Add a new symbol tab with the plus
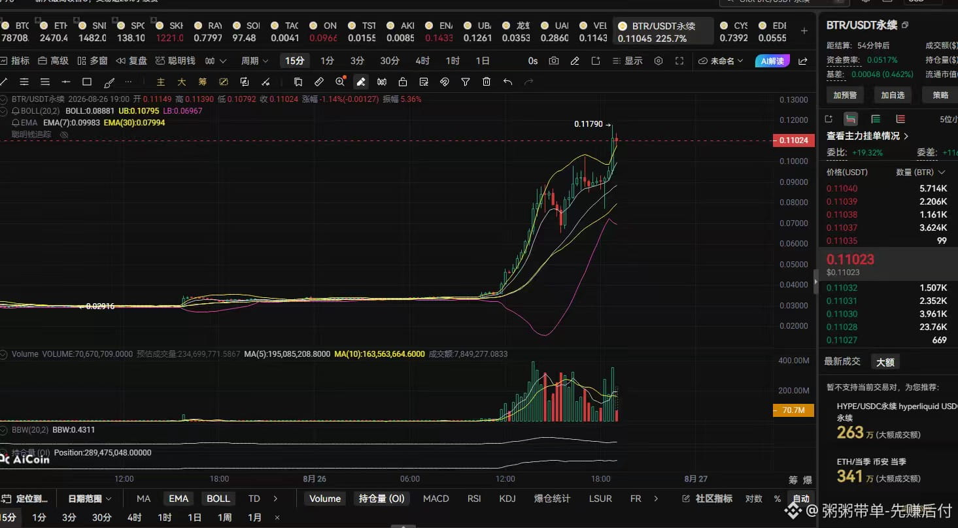 pos(804,31)
